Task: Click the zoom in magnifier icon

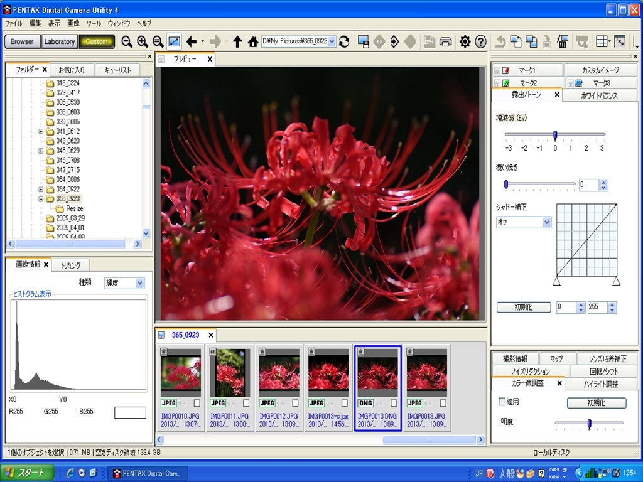Action: pyautogui.click(x=143, y=41)
